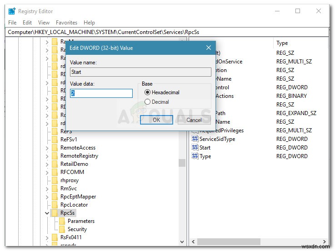Click REG_EXPAND_SZ type cell

pos(296,113)
